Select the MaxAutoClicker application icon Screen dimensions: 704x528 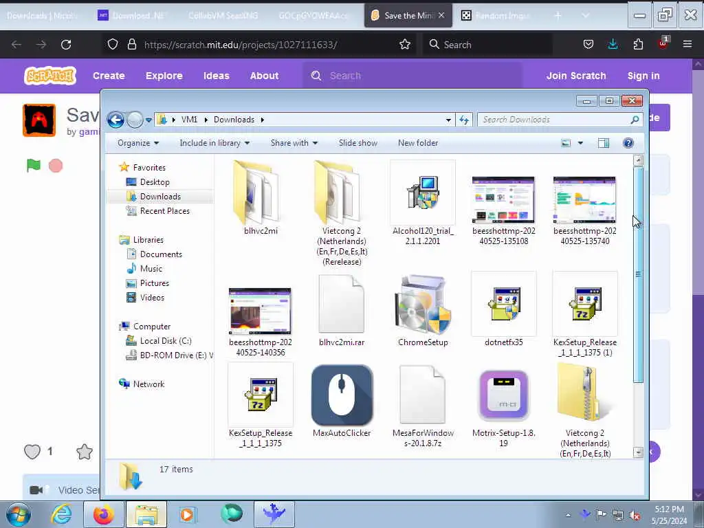(342, 395)
